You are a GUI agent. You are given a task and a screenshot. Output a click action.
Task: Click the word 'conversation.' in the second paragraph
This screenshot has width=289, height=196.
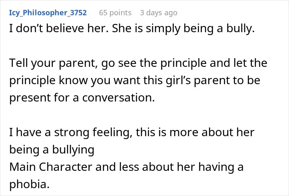point(118,97)
